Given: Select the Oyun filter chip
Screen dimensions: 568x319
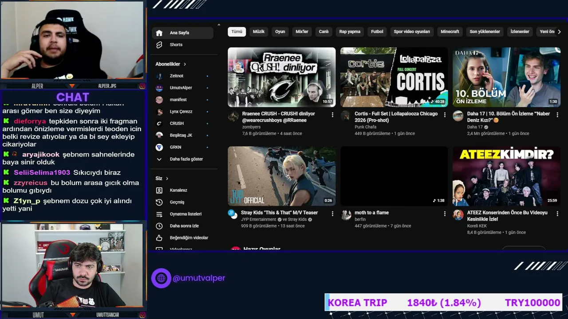Looking at the screenshot, I should [280, 32].
